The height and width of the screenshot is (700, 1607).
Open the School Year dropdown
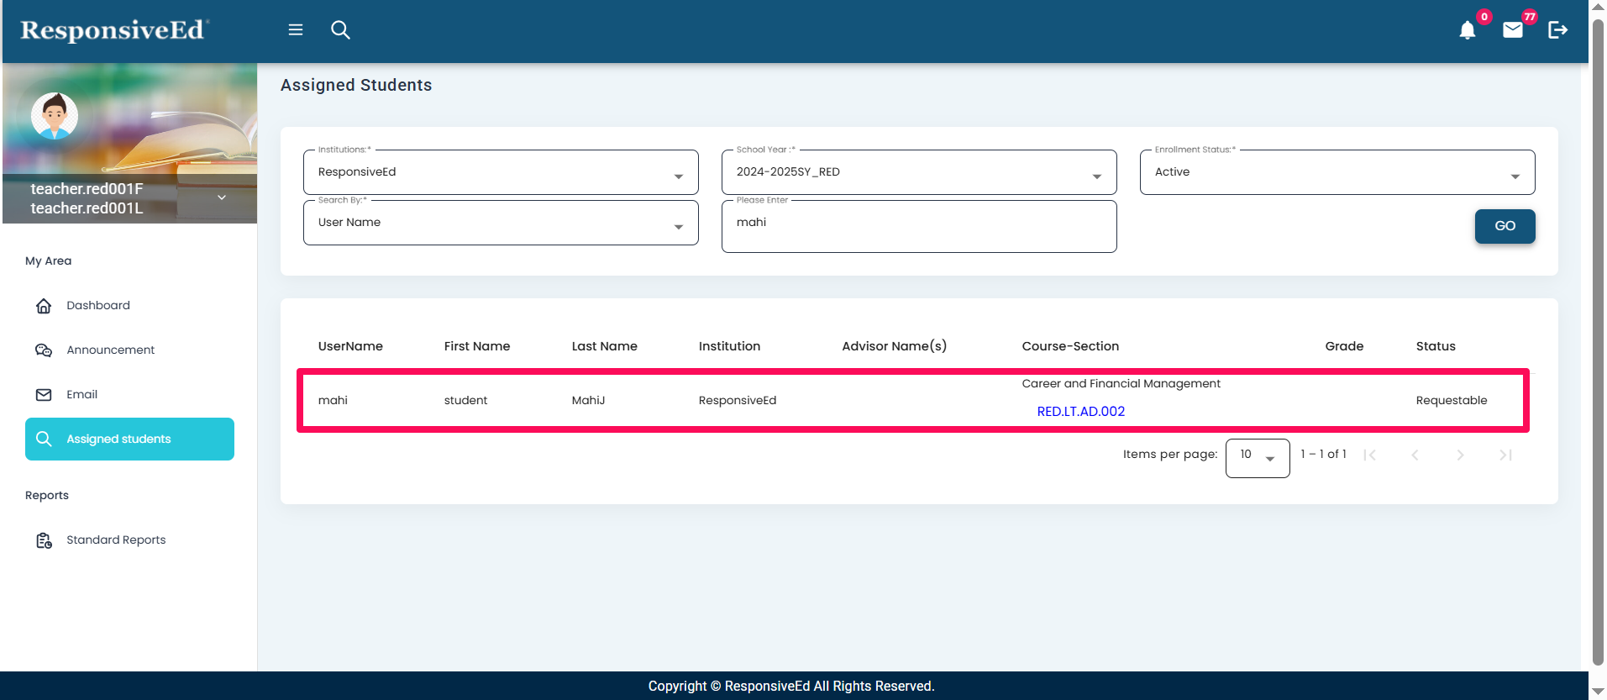[x=918, y=172]
